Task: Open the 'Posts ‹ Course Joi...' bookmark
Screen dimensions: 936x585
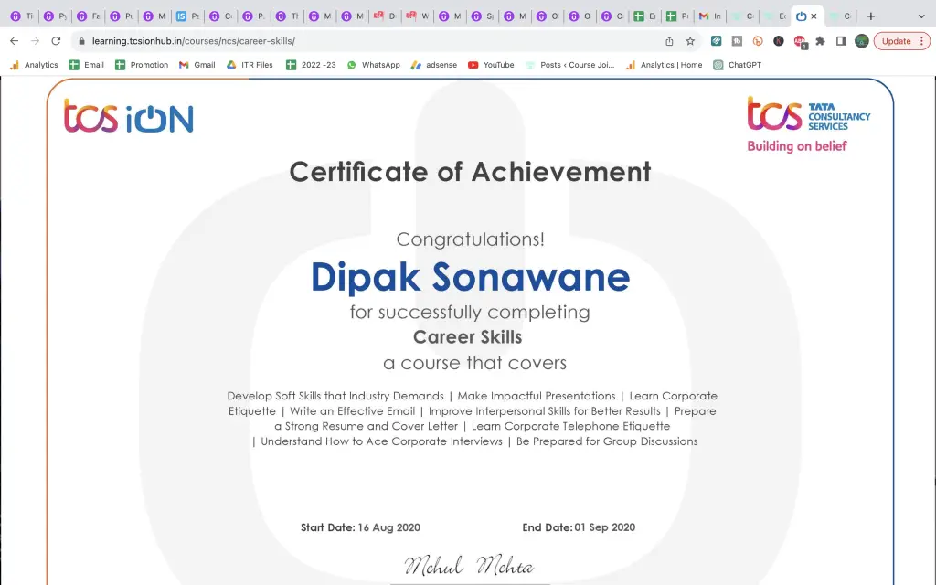Action: pyautogui.click(x=570, y=65)
